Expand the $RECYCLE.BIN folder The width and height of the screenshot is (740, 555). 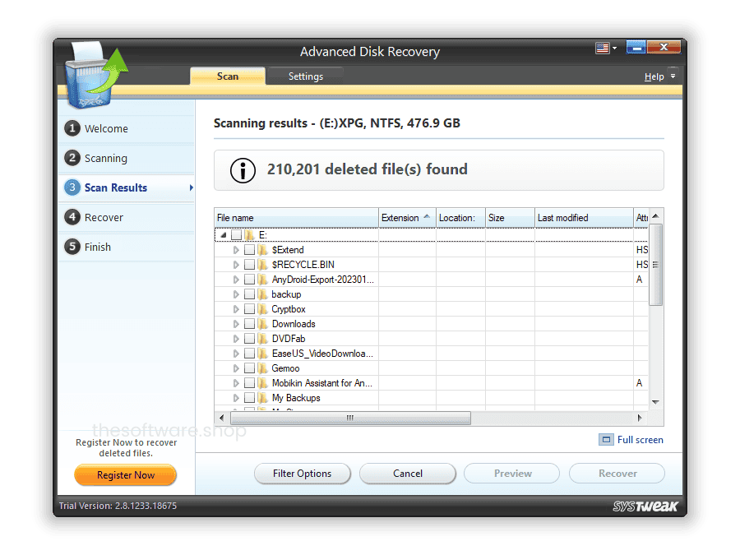pos(236,264)
